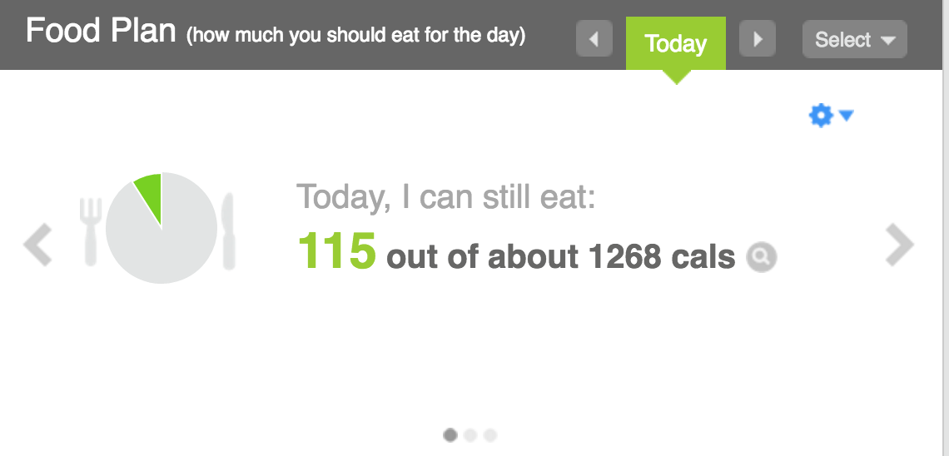Select the first pagination dot
The width and height of the screenshot is (949, 456).
(x=450, y=434)
